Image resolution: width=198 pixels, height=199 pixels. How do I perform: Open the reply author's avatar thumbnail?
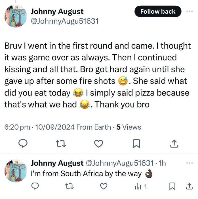click(x=16, y=170)
